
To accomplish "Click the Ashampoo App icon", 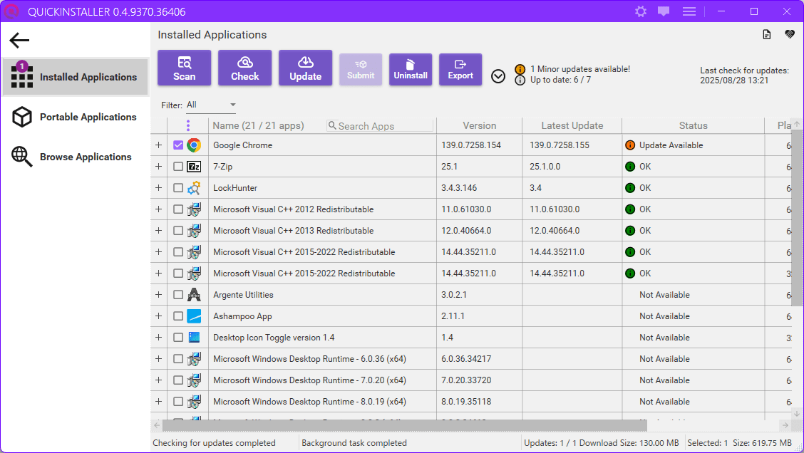I will [194, 316].
